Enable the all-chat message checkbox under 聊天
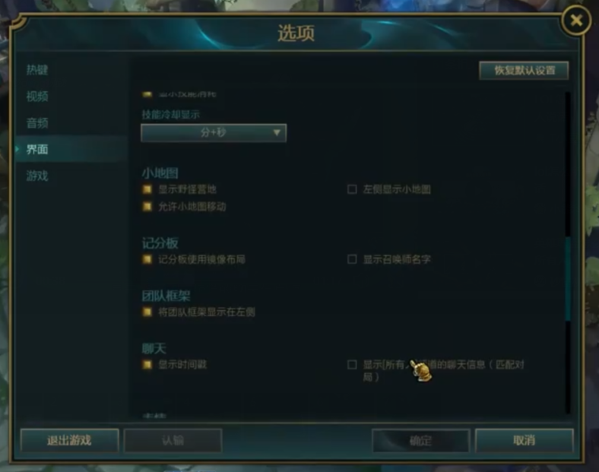This screenshot has width=599, height=472. coord(352,365)
